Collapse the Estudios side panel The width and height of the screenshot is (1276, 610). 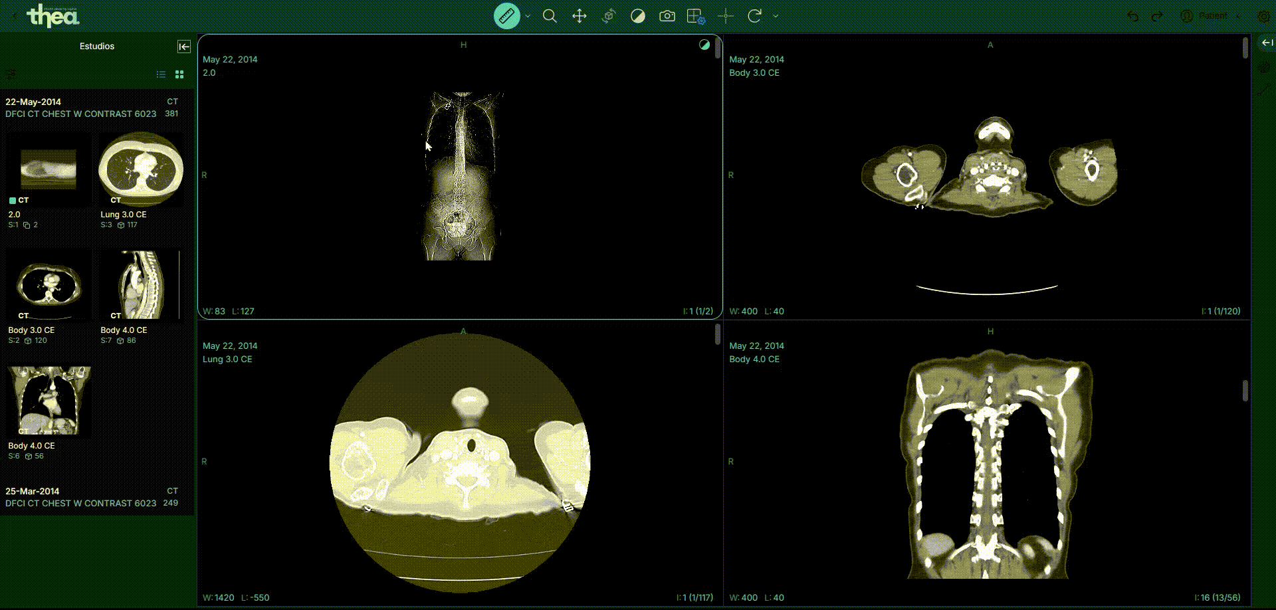pyautogui.click(x=184, y=47)
